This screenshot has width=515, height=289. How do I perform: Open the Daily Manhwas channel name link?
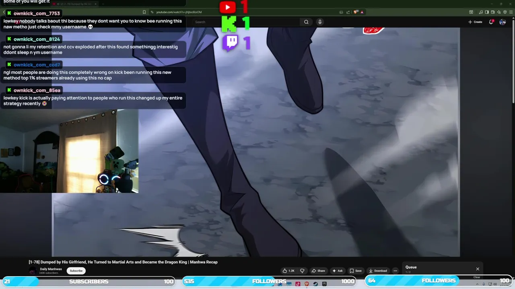click(x=51, y=269)
